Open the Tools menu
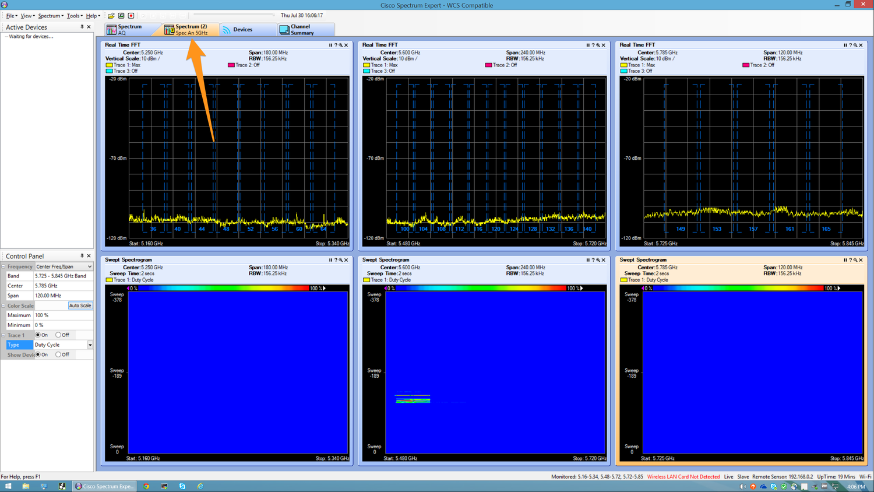Screen dimensions: 874x492 (75, 16)
